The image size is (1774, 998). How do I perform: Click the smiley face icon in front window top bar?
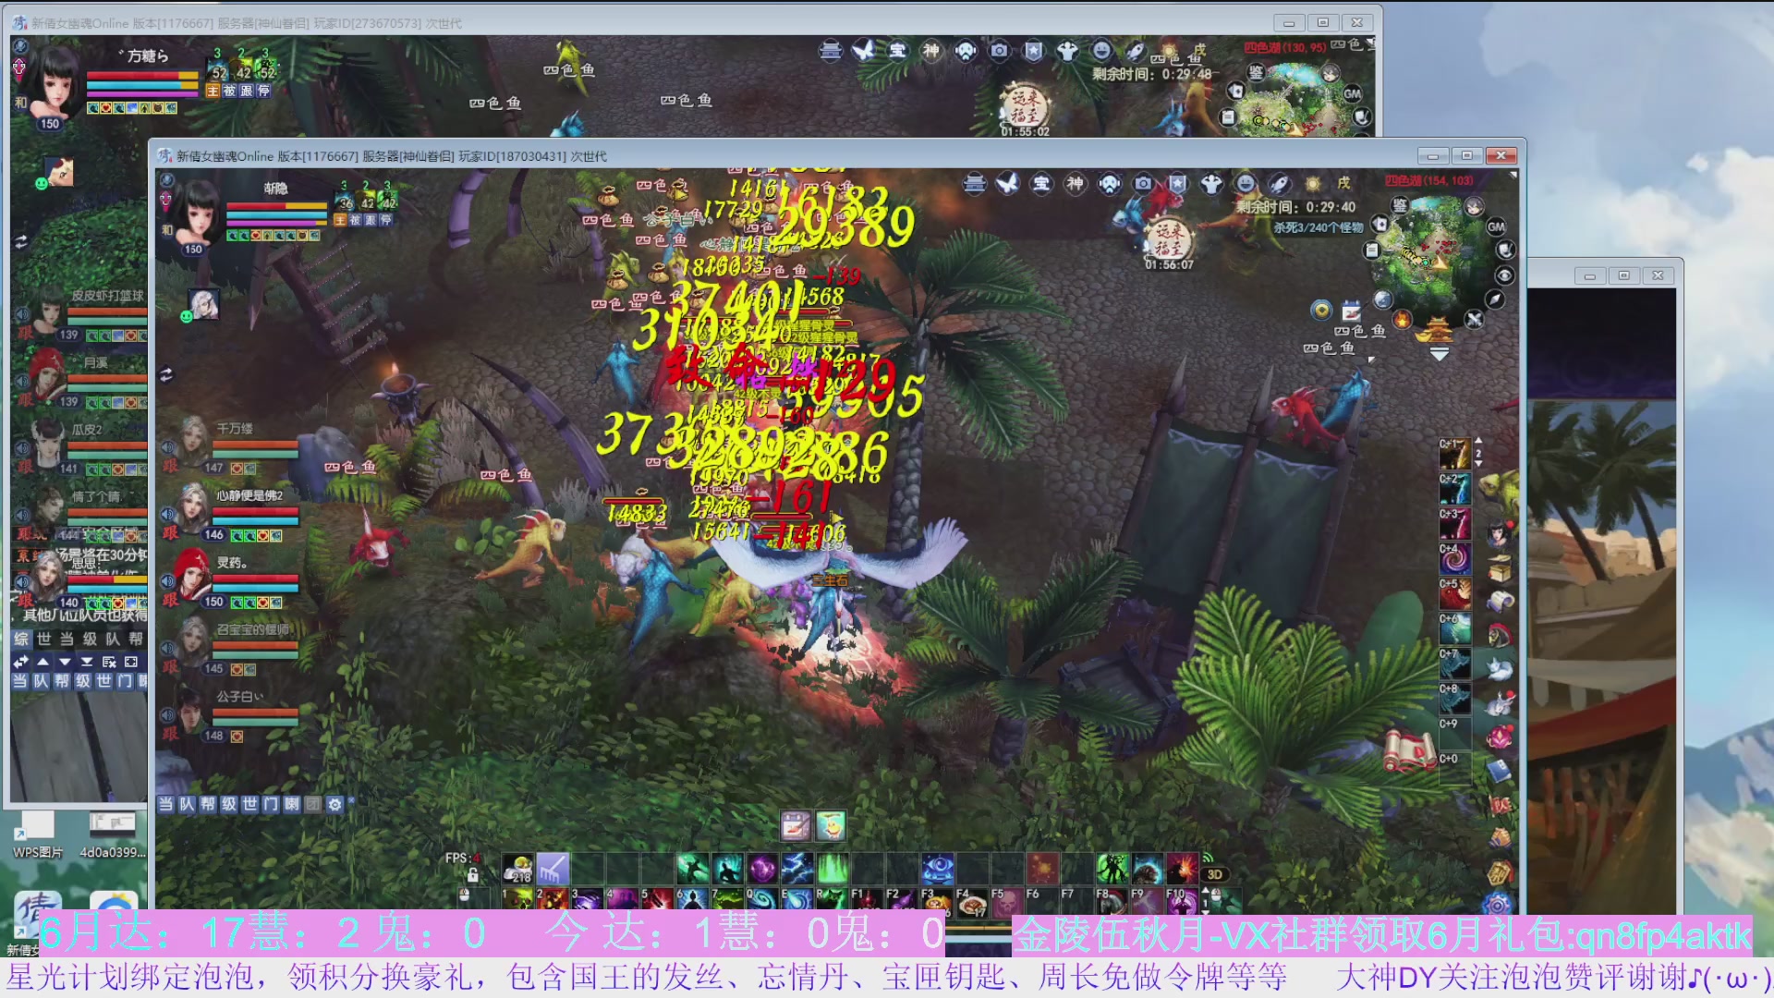(1245, 183)
